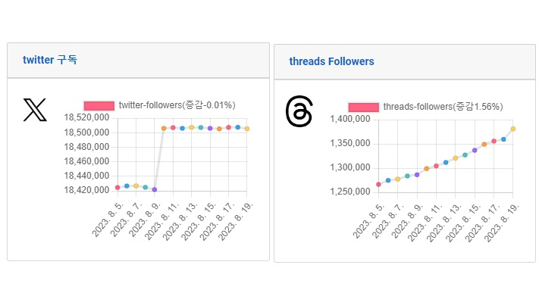The image size is (542, 290).
Task: Click the threads-followers(증감1.56%) legend label
Action: click(443, 107)
